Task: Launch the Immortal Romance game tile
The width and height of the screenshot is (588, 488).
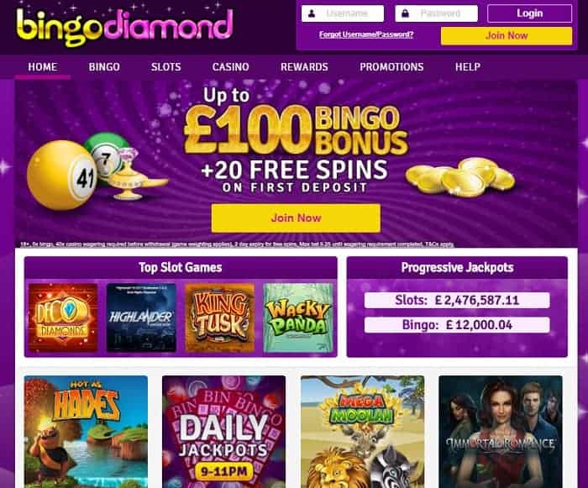Action: coord(501,432)
